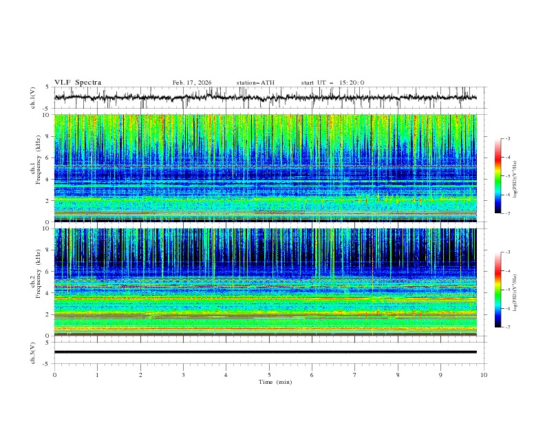
Task: Click the "station=ATH" label
Action: coord(255,83)
